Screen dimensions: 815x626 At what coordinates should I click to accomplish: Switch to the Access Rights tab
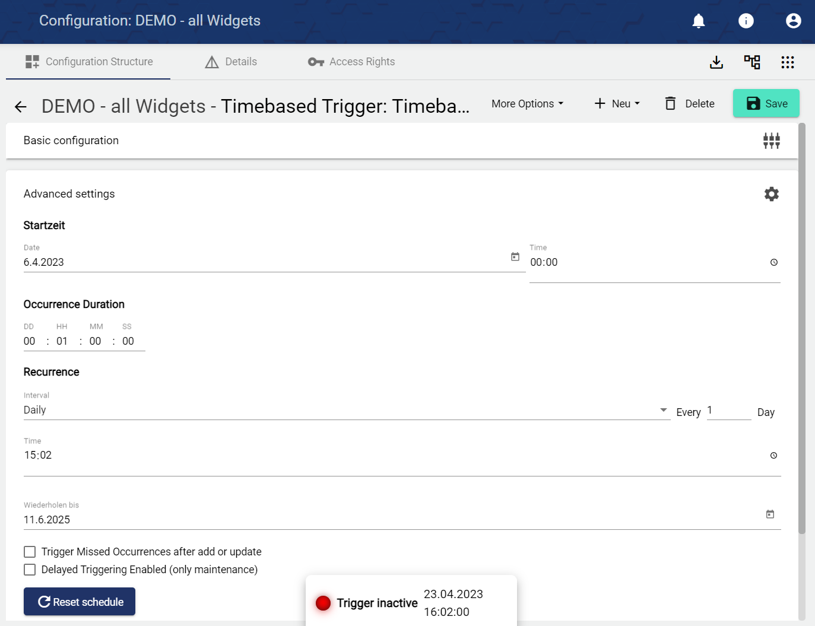351,62
